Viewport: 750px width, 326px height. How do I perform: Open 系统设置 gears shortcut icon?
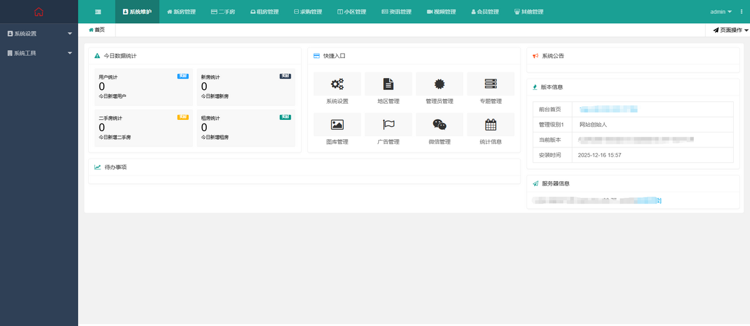coord(337,84)
